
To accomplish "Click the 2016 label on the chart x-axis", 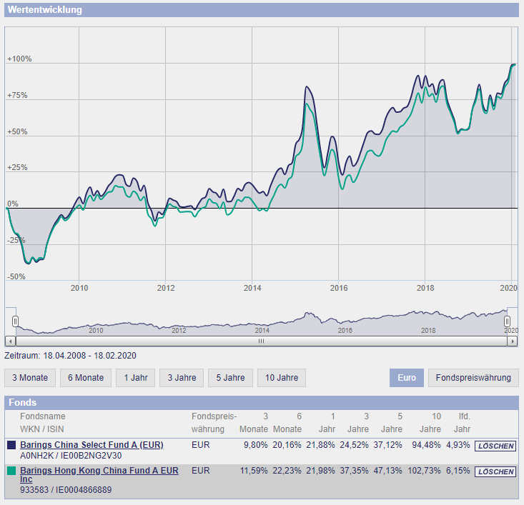I will (x=339, y=288).
